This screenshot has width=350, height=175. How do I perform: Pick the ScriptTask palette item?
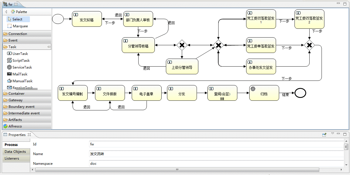tap(21, 61)
